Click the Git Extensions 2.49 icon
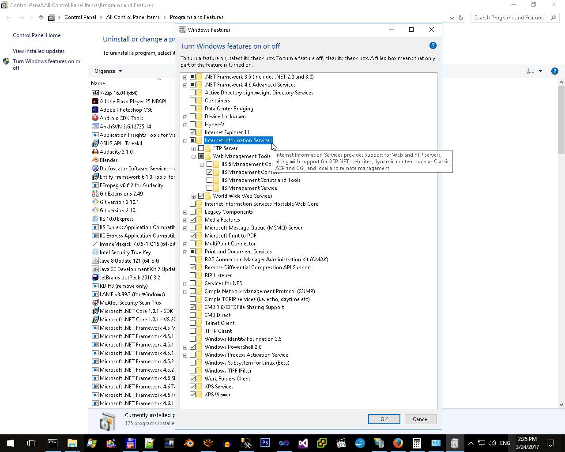The width and height of the screenshot is (565, 452). (x=95, y=193)
